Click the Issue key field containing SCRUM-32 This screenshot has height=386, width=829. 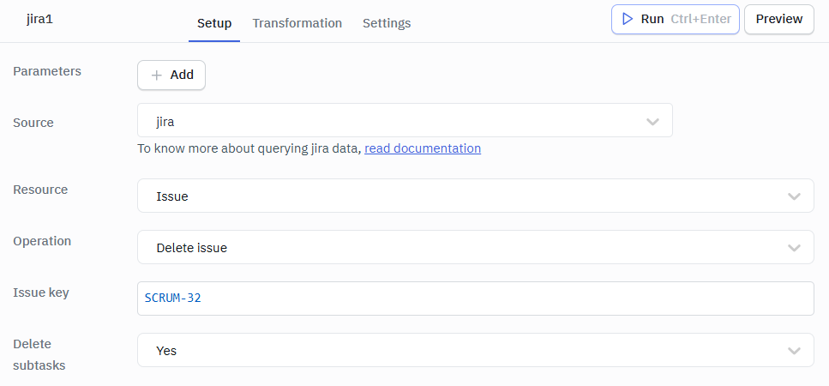pos(475,299)
